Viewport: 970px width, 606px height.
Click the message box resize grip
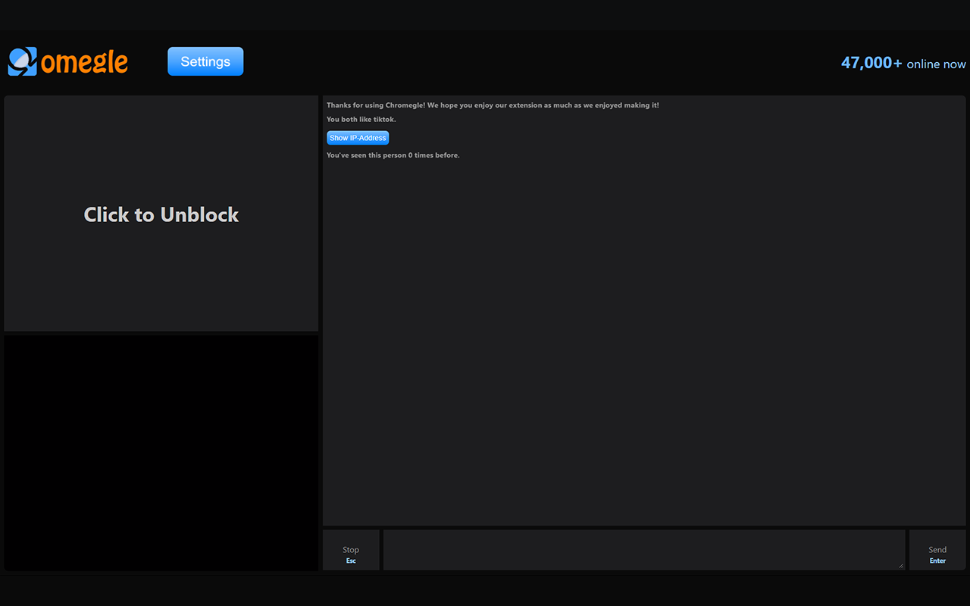click(901, 566)
